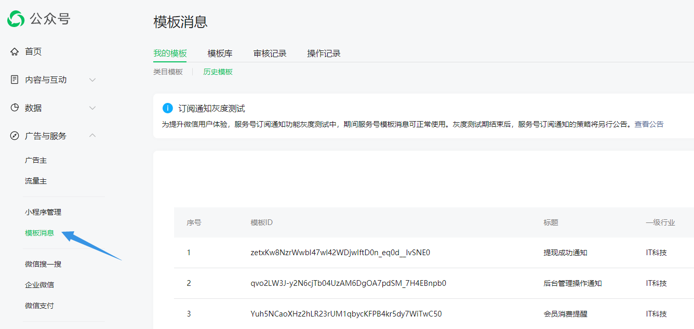694x329 pixels.
Task: Select the 历史模板 sub-tab
Action: [x=218, y=72]
